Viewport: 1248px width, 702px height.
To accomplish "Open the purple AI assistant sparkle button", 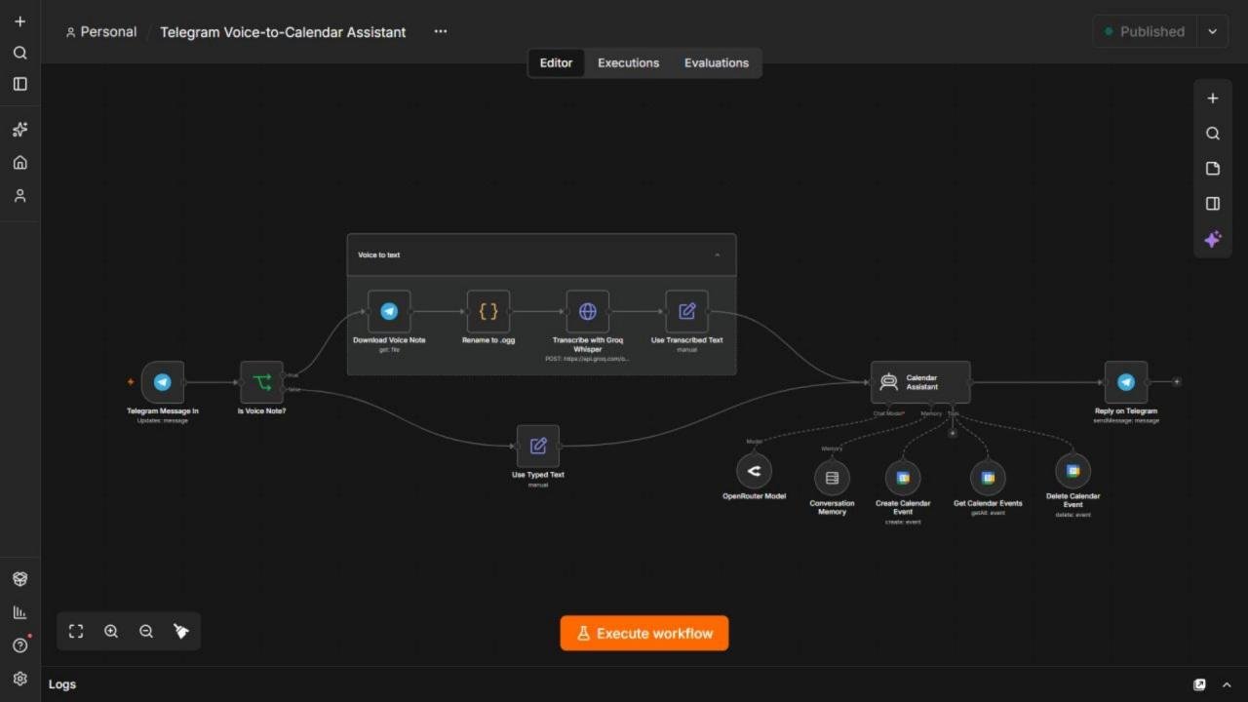I will (x=1213, y=239).
